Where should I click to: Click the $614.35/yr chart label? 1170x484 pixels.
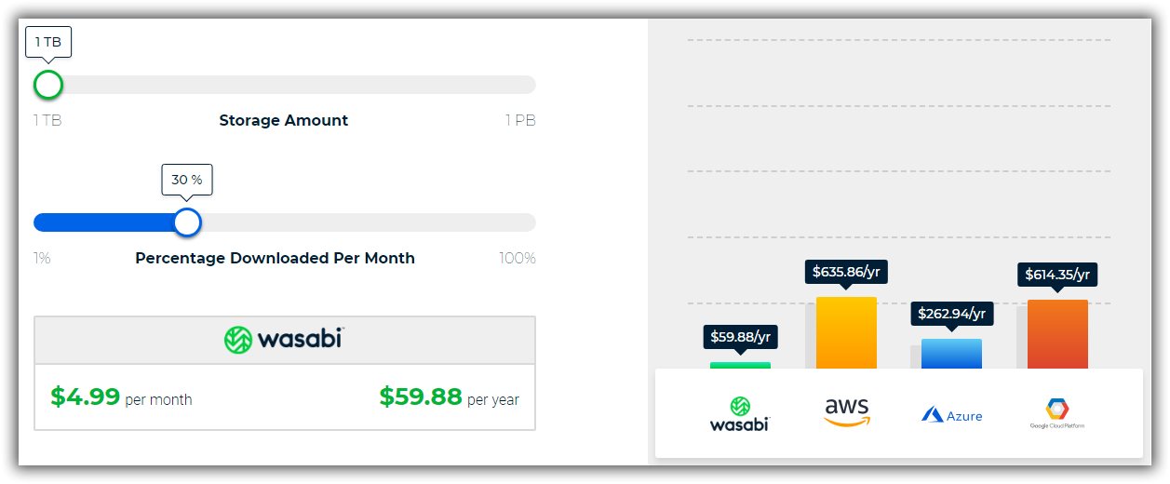1057,275
